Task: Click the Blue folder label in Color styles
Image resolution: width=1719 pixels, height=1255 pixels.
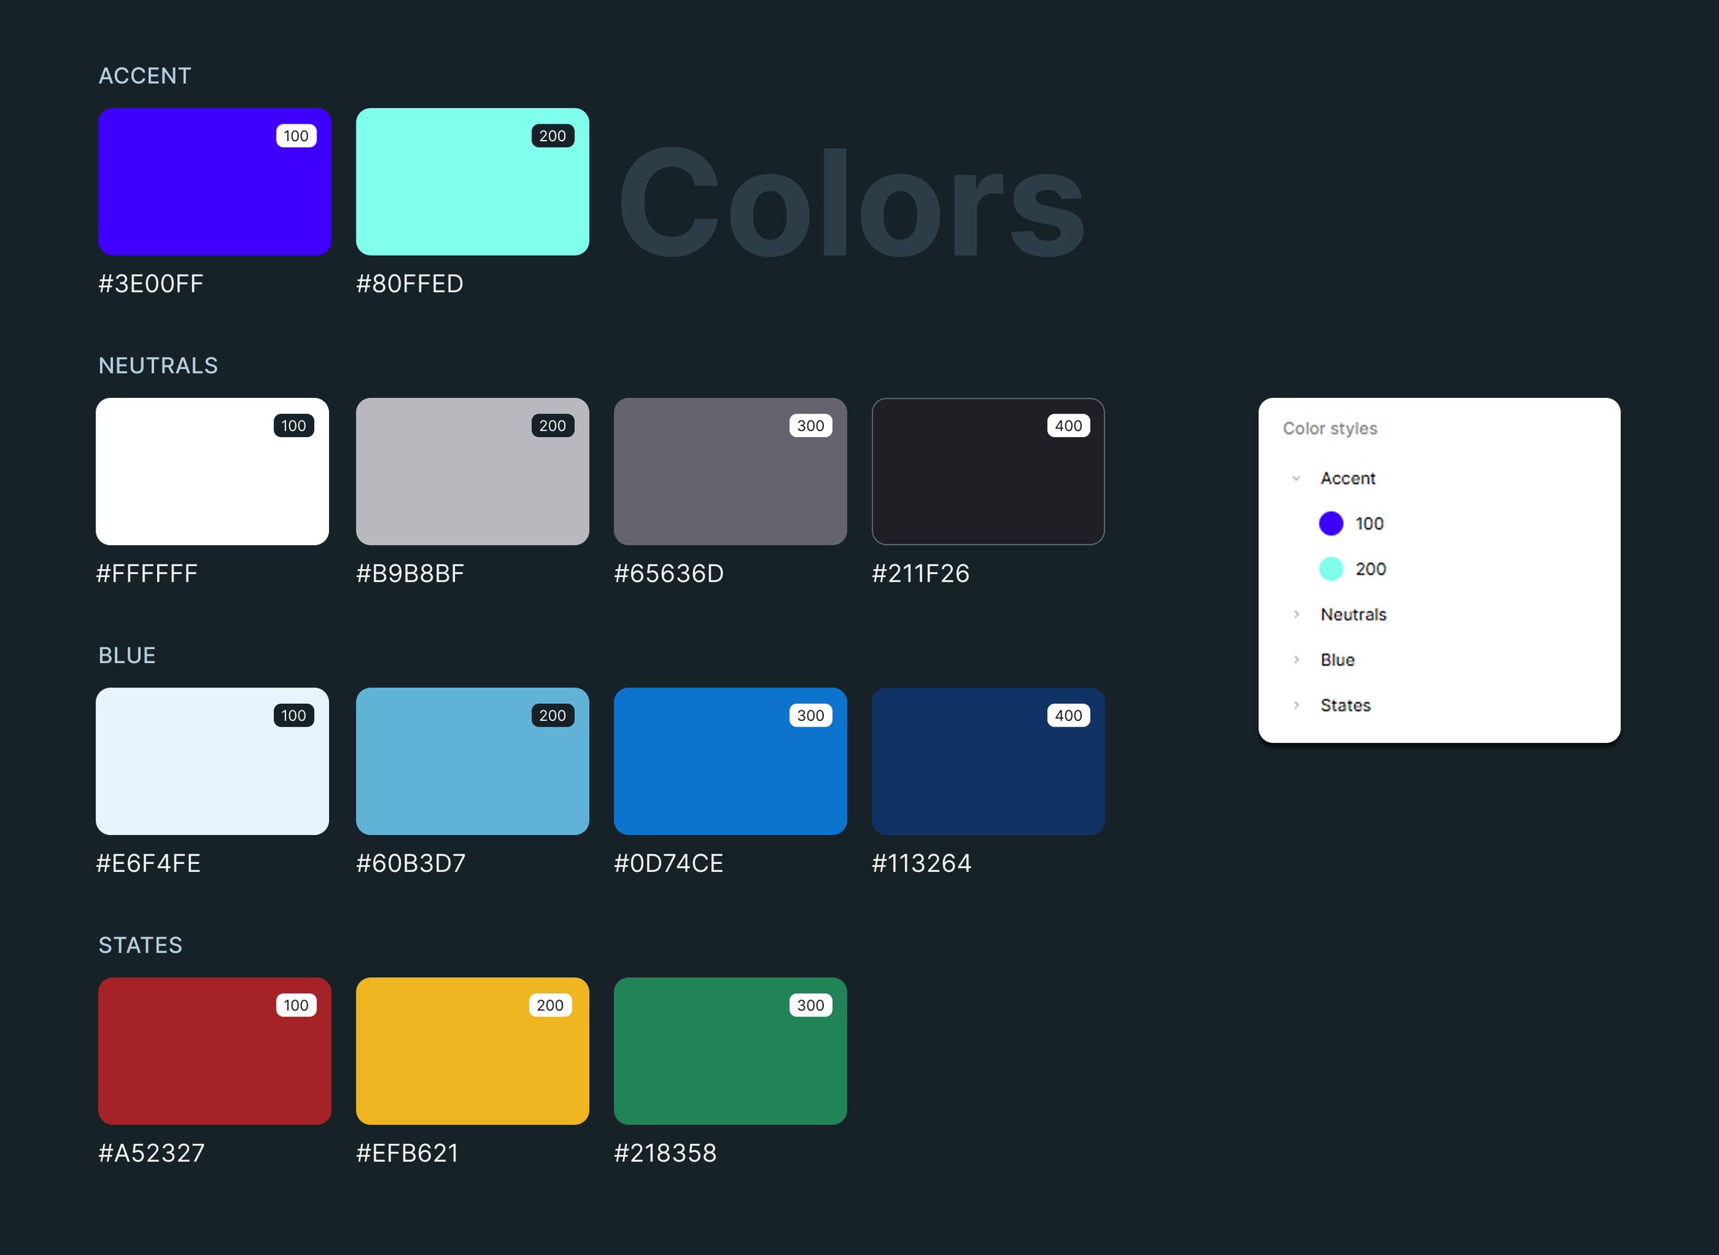Action: (1337, 660)
